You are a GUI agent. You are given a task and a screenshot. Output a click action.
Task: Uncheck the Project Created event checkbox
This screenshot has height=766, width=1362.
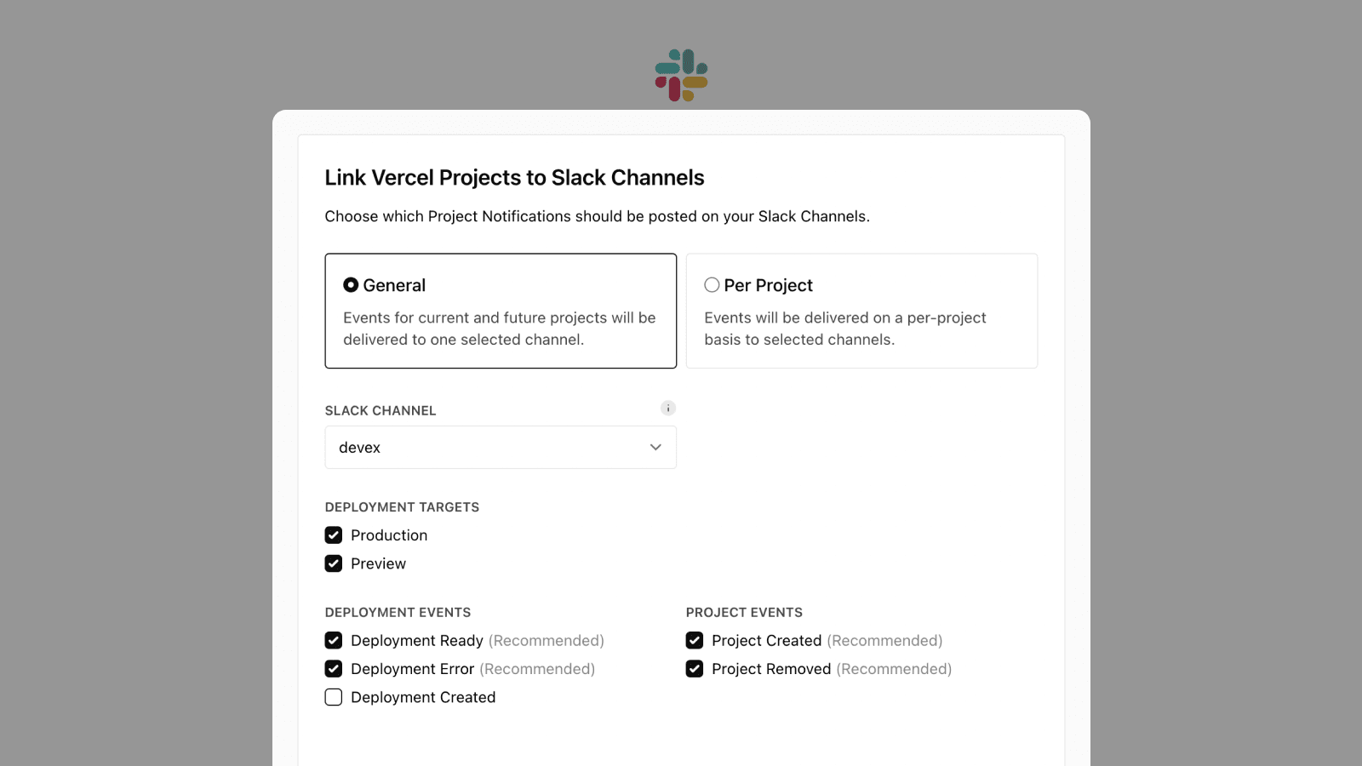(x=695, y=641)
